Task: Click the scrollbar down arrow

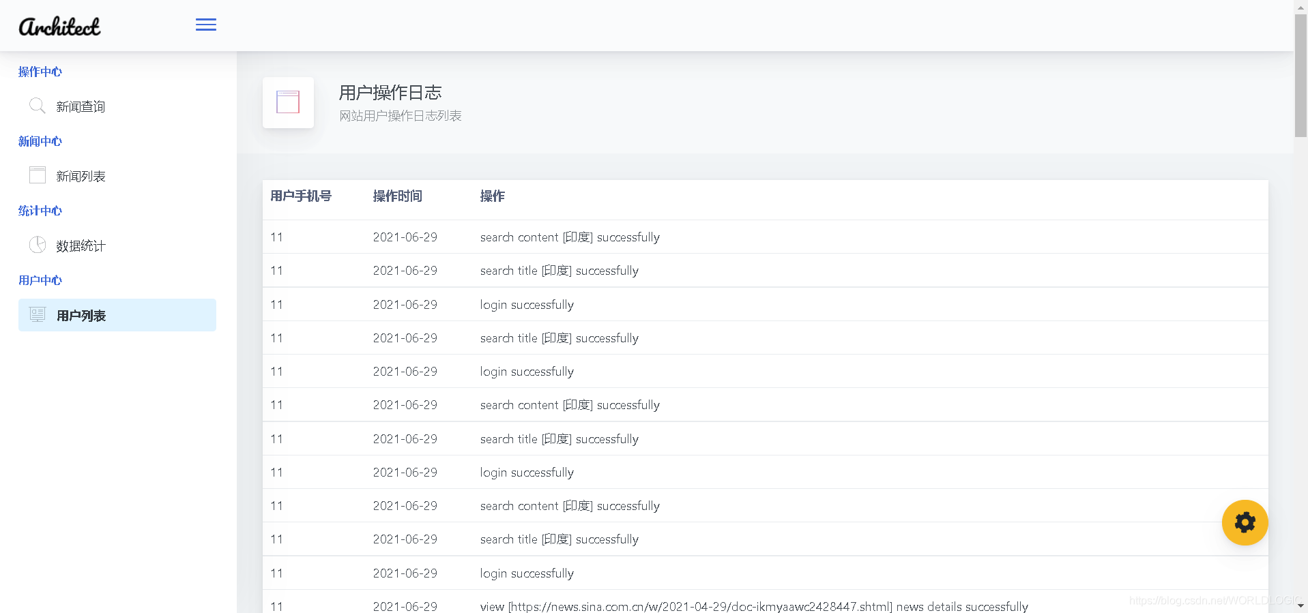Action: [x=1300, y=605]
